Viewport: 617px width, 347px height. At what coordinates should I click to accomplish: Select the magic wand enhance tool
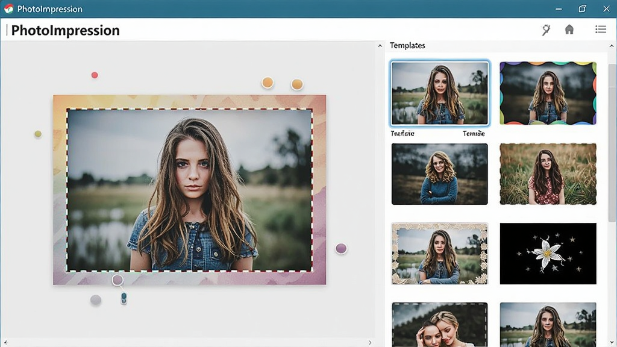click(x=546, y=30)
